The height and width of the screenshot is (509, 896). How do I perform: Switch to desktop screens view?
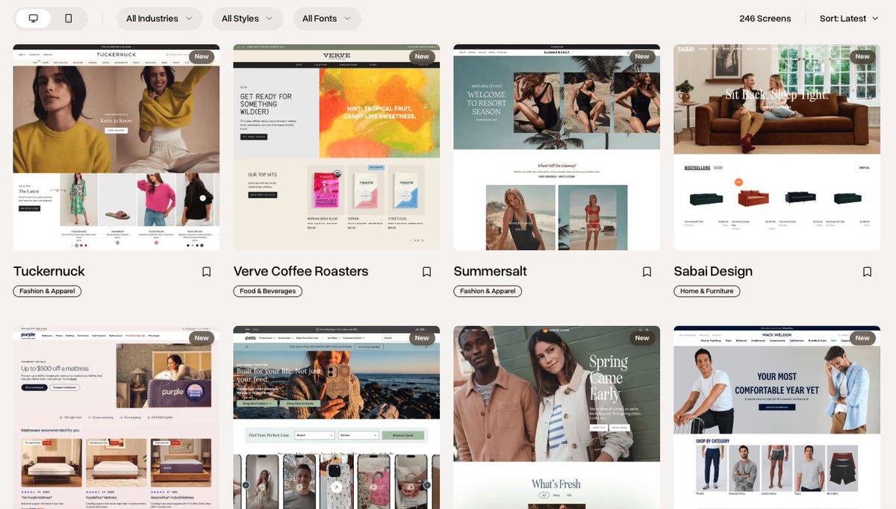coord(34,18)
